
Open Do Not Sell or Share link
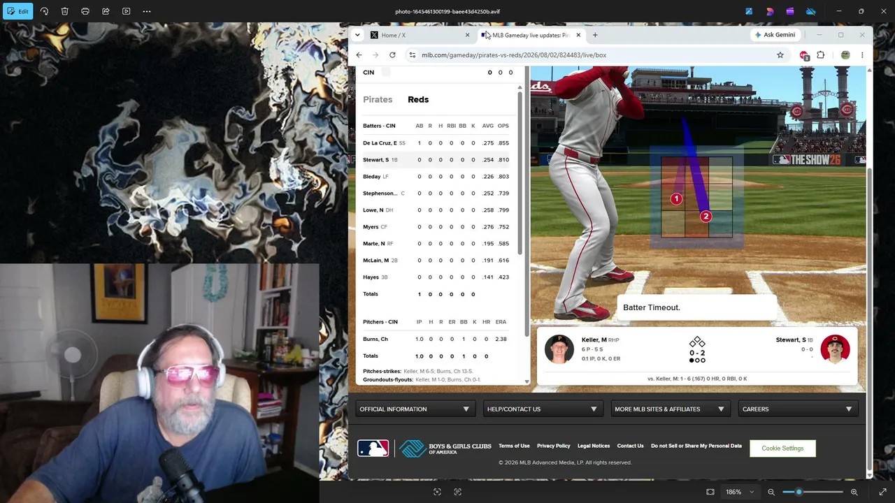tap(696, 446)
